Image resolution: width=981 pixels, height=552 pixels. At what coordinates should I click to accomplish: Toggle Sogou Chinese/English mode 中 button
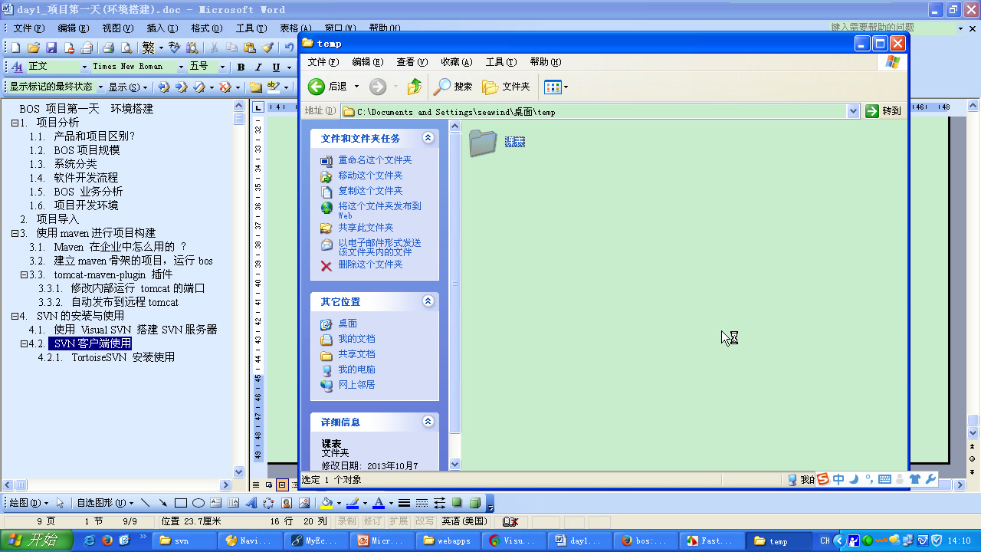[838, 479]
